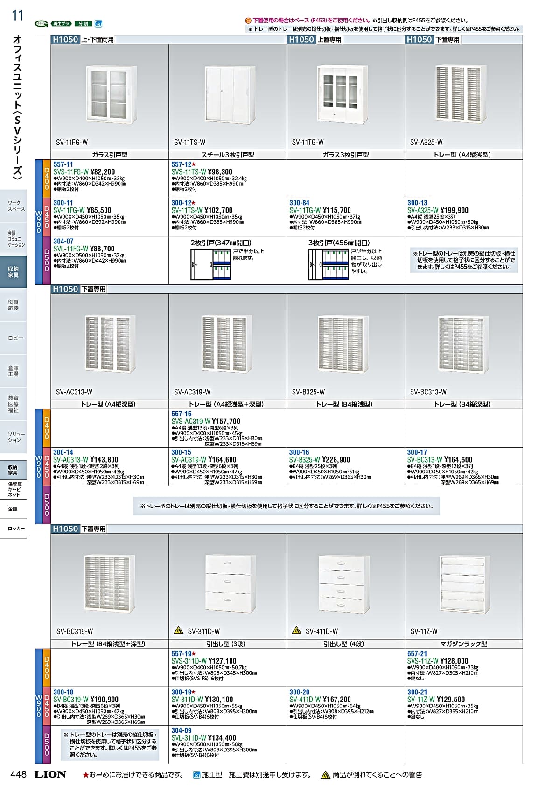Open the SV-BC313-W tray cabinet photo
The width and height of the screenshot is (560, 793).
coord(464,345)
